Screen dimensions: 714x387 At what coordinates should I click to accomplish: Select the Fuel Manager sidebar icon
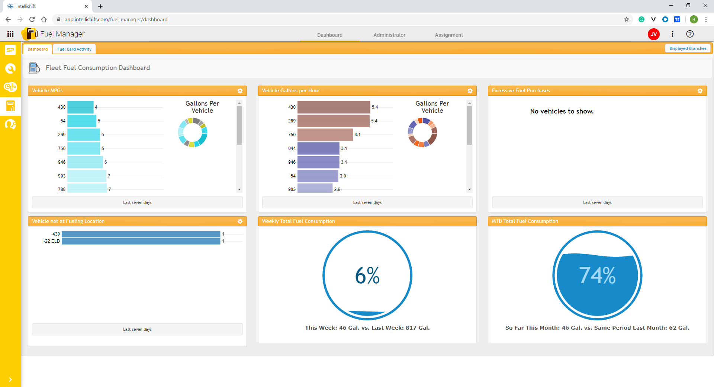10,106
